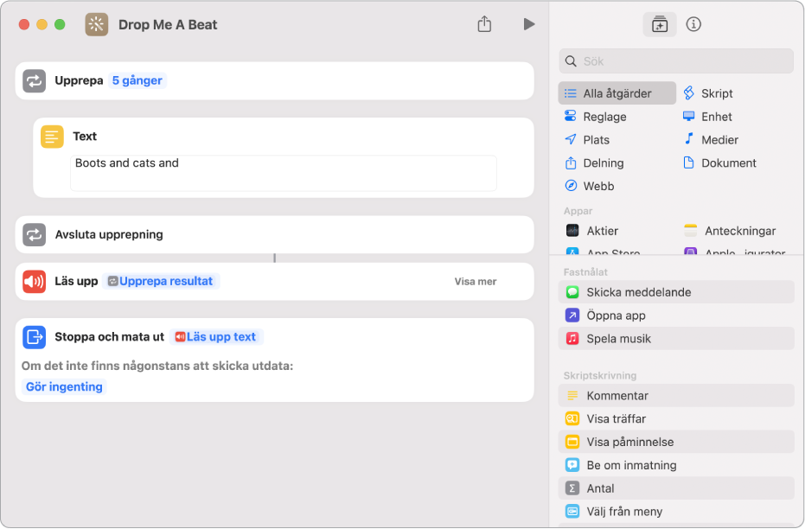Click the Avsluta upprepning label

(109, 234)
